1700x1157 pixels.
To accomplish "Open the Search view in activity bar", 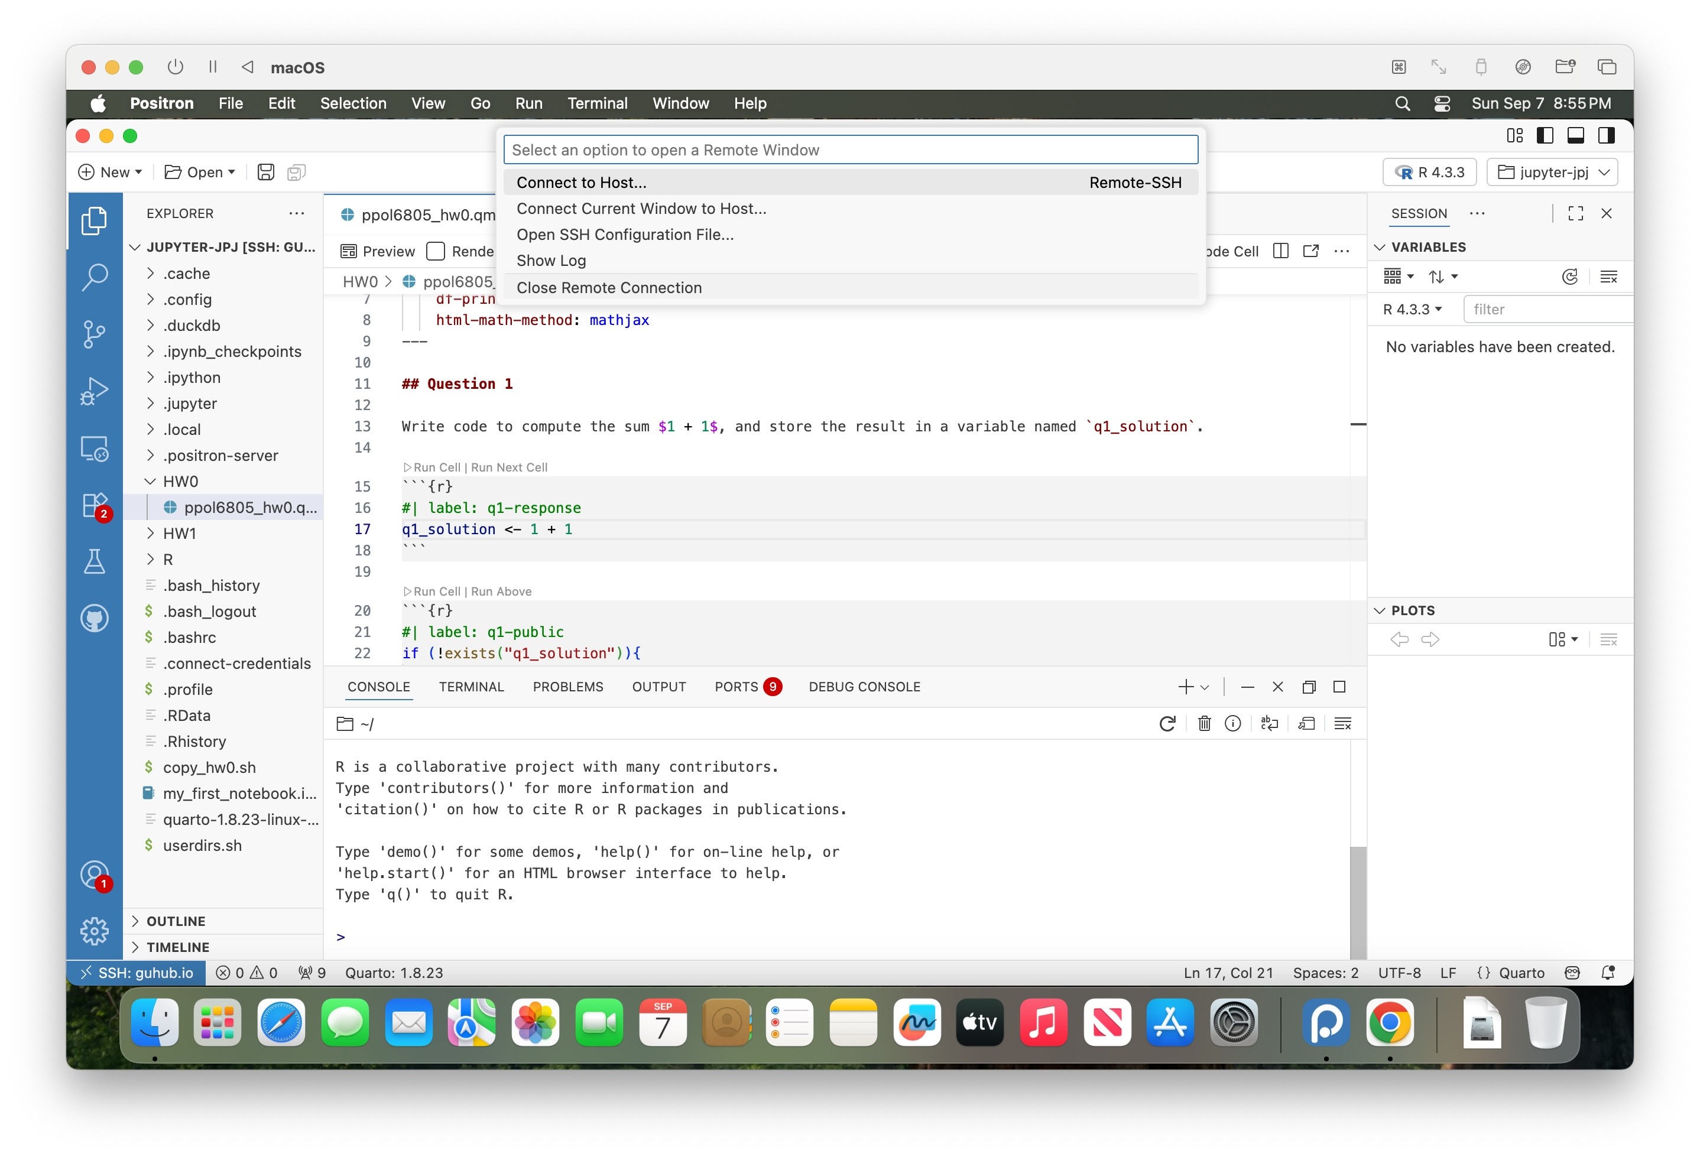I will point(93,277).
